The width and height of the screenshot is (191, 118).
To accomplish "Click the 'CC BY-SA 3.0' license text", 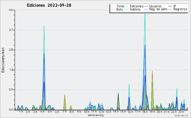I will (x=181, y=116).
